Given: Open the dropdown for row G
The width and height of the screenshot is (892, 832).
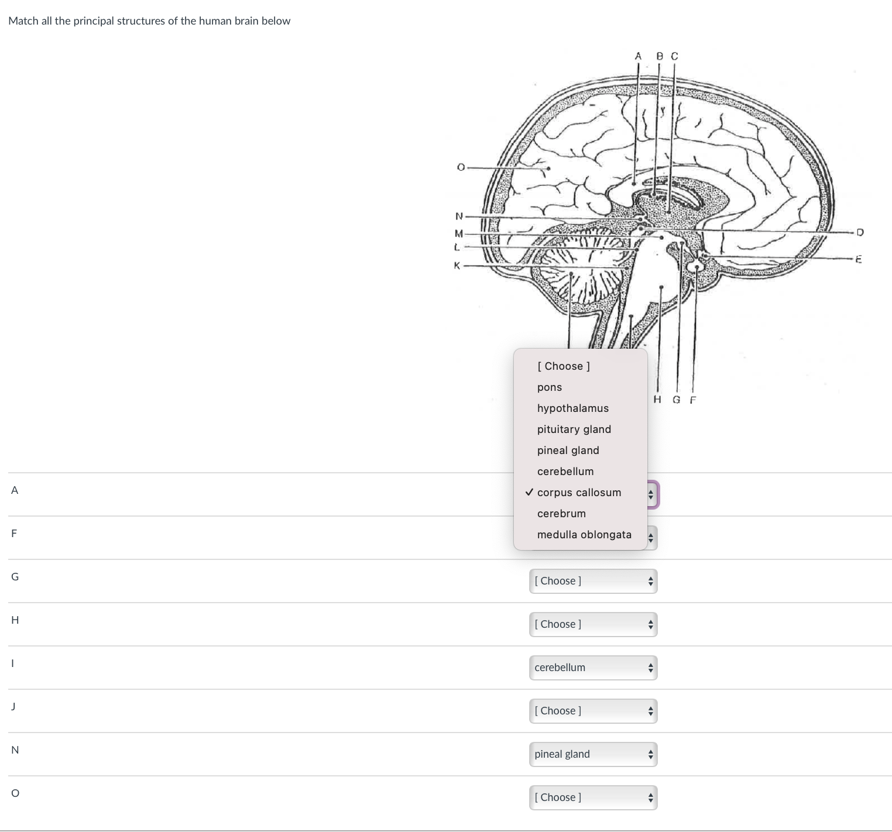Looking at the screenshot, I should pos(593,580).
